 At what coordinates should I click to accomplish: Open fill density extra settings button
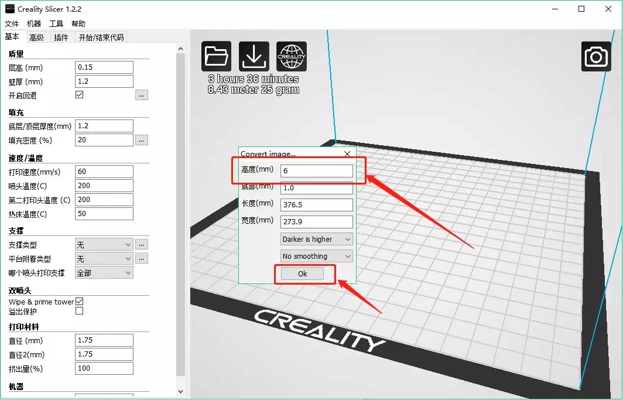coord(142,140)
